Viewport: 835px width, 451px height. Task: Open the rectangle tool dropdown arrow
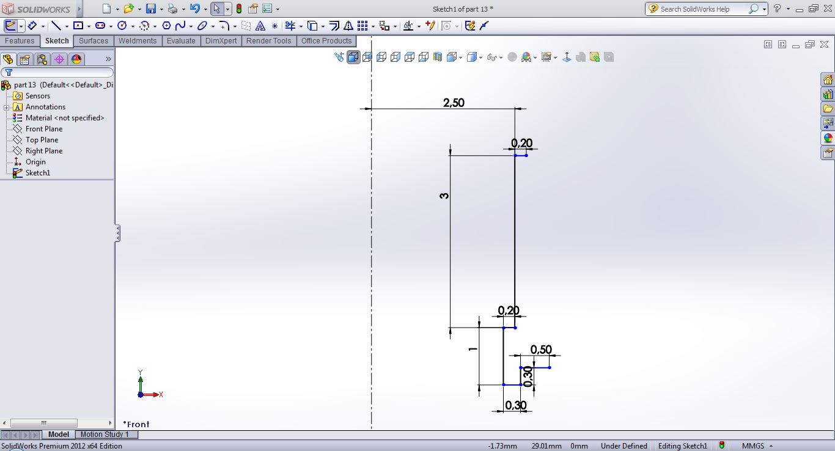tap(89, 26)
